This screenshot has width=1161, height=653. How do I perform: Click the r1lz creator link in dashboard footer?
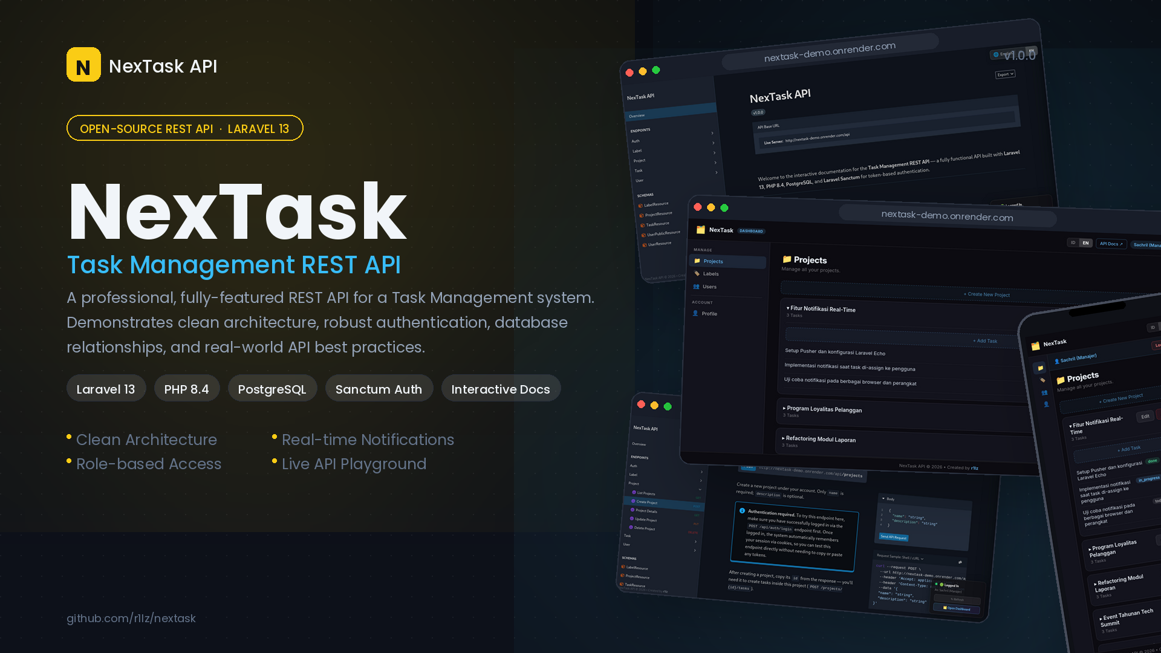point(975,468)
